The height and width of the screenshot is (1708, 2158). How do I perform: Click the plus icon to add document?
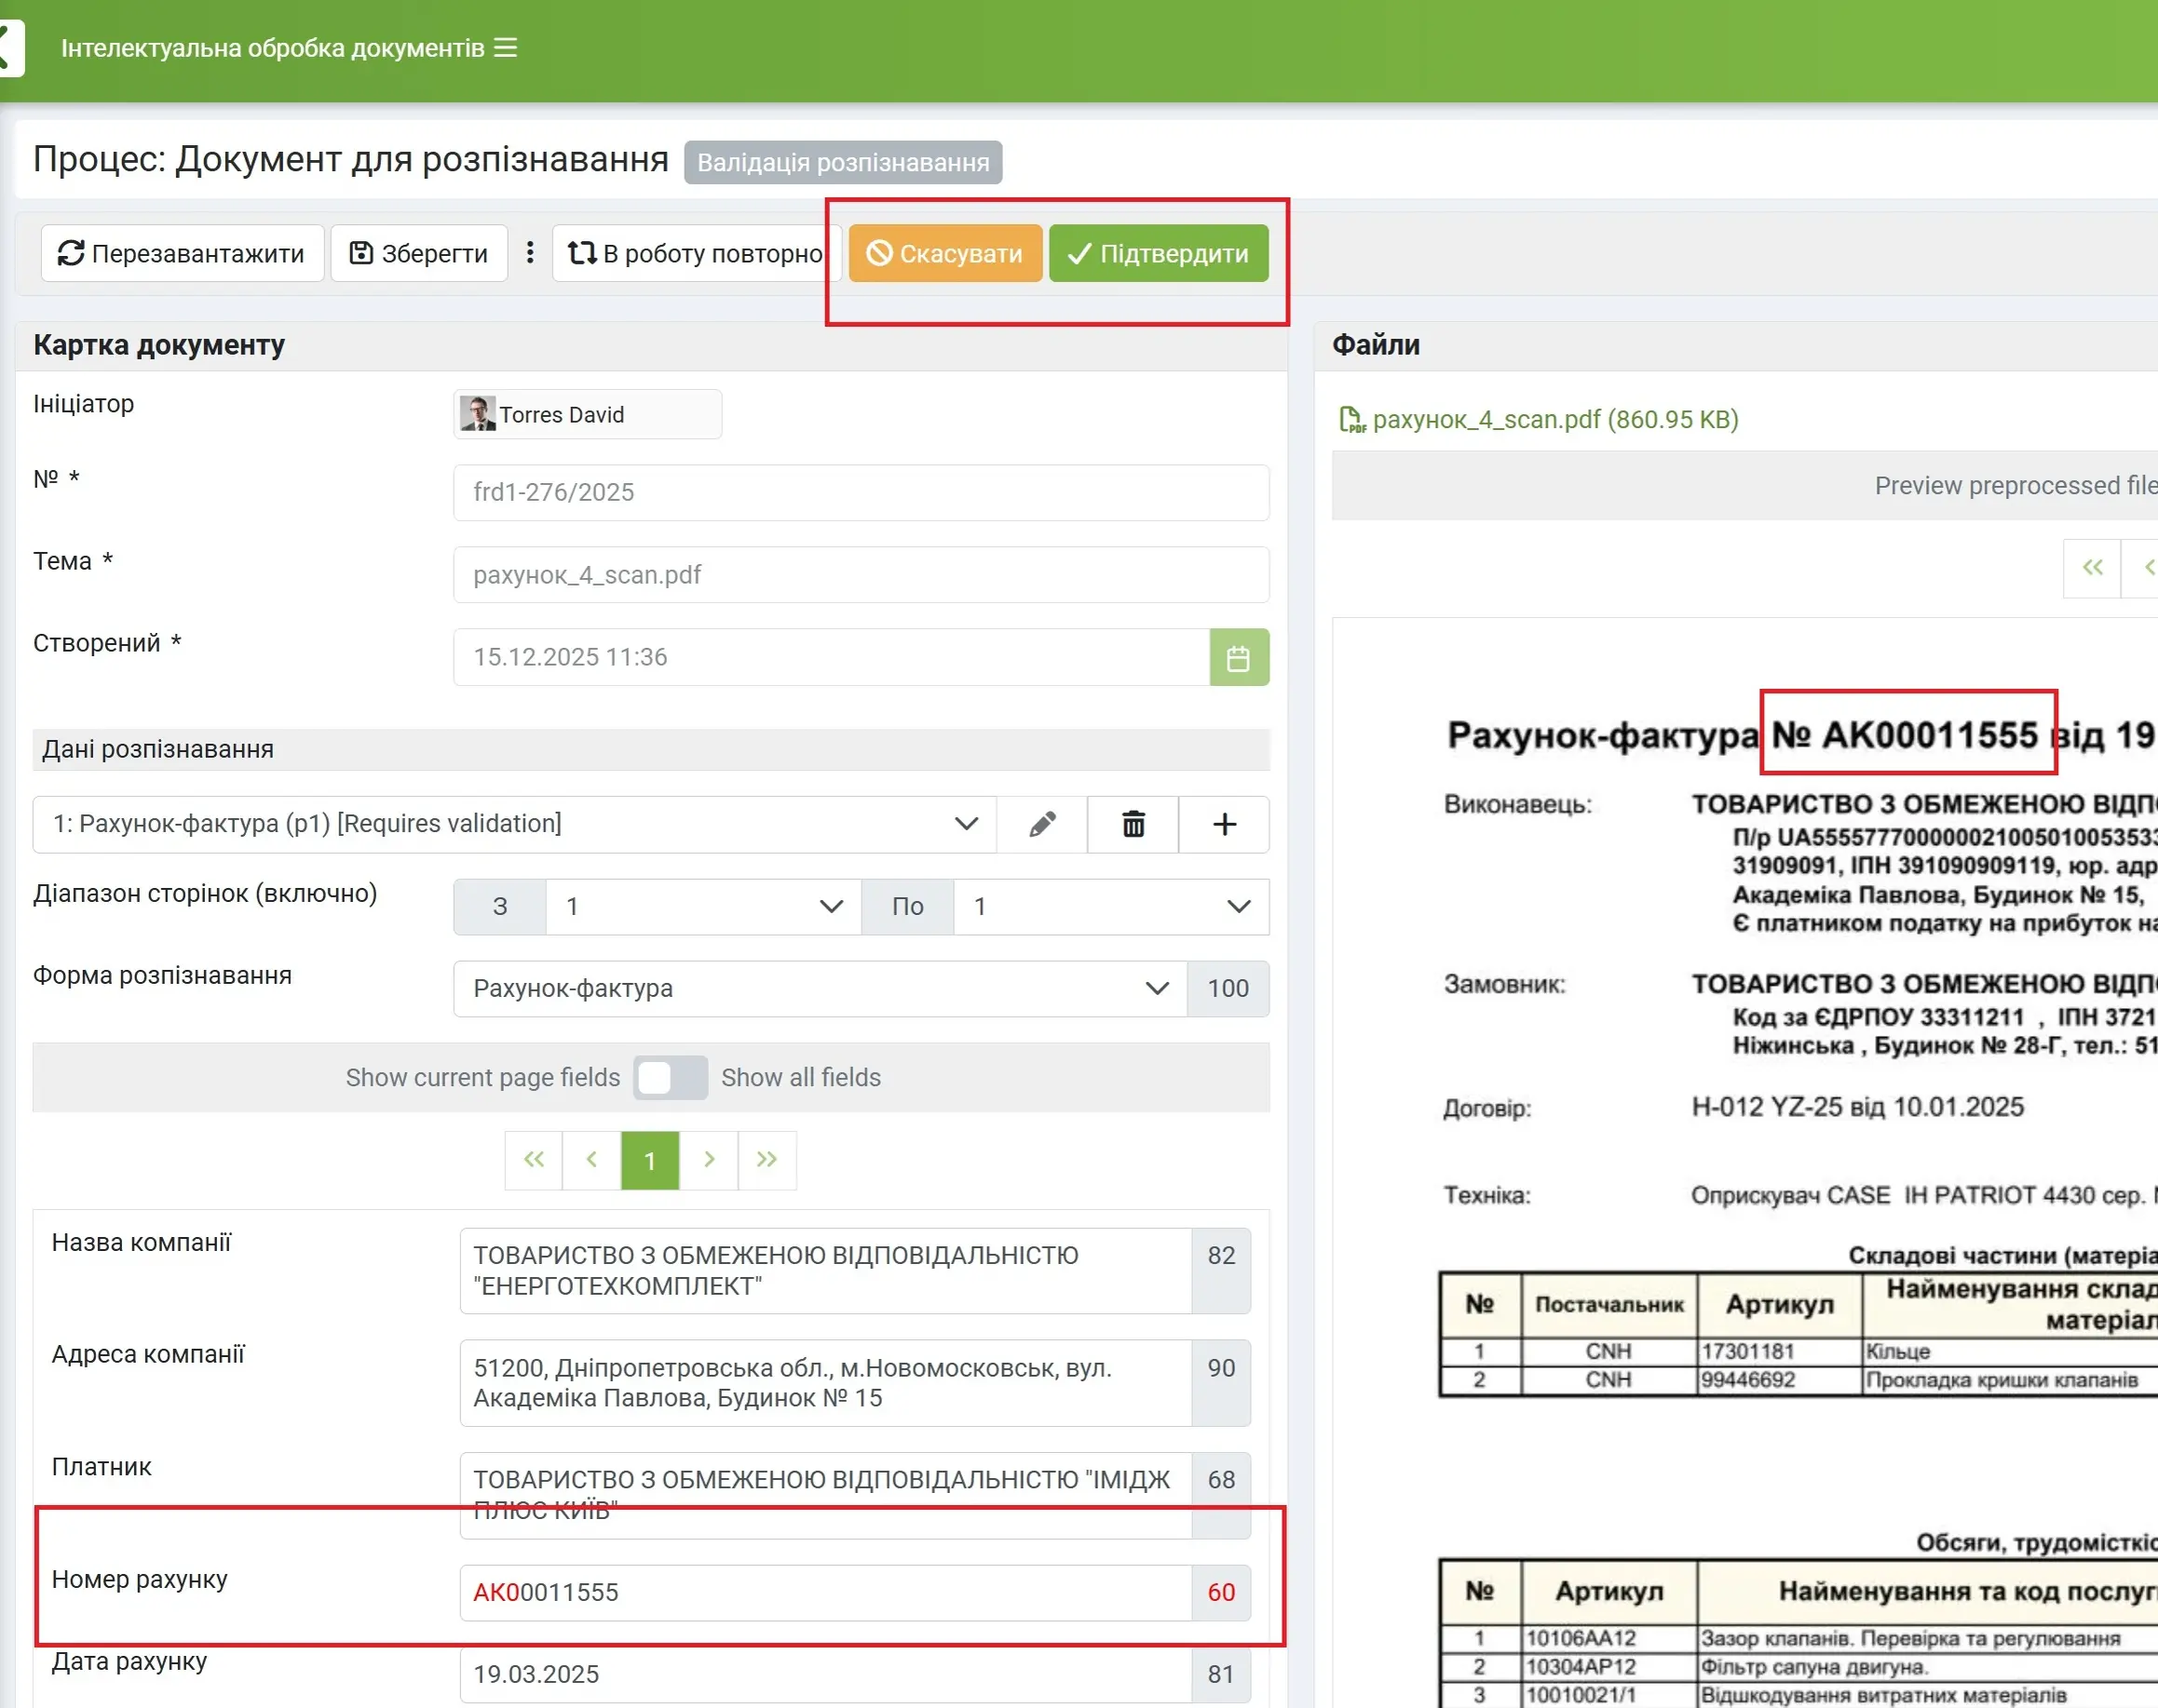click(x=1224, y=824)
